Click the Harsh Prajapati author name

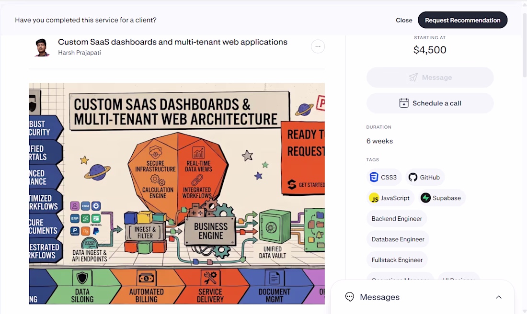[80, 53]
